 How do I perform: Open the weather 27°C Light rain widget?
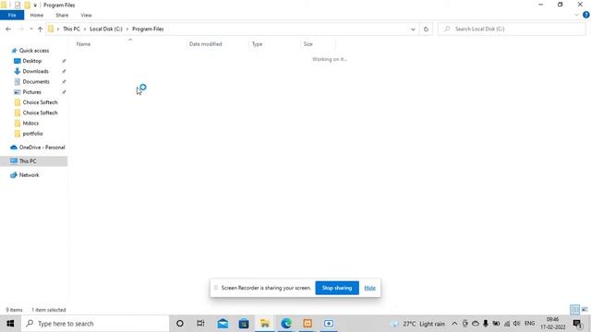click(418, 324)
